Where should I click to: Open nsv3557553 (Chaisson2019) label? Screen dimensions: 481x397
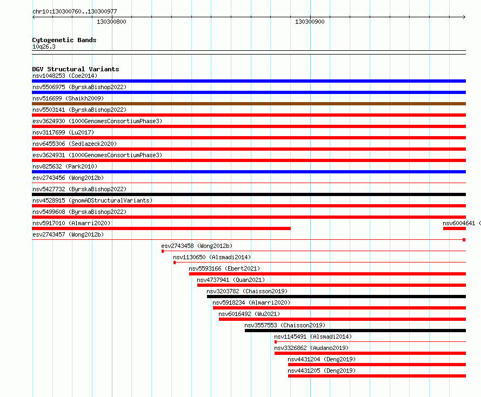coord(285,325)
